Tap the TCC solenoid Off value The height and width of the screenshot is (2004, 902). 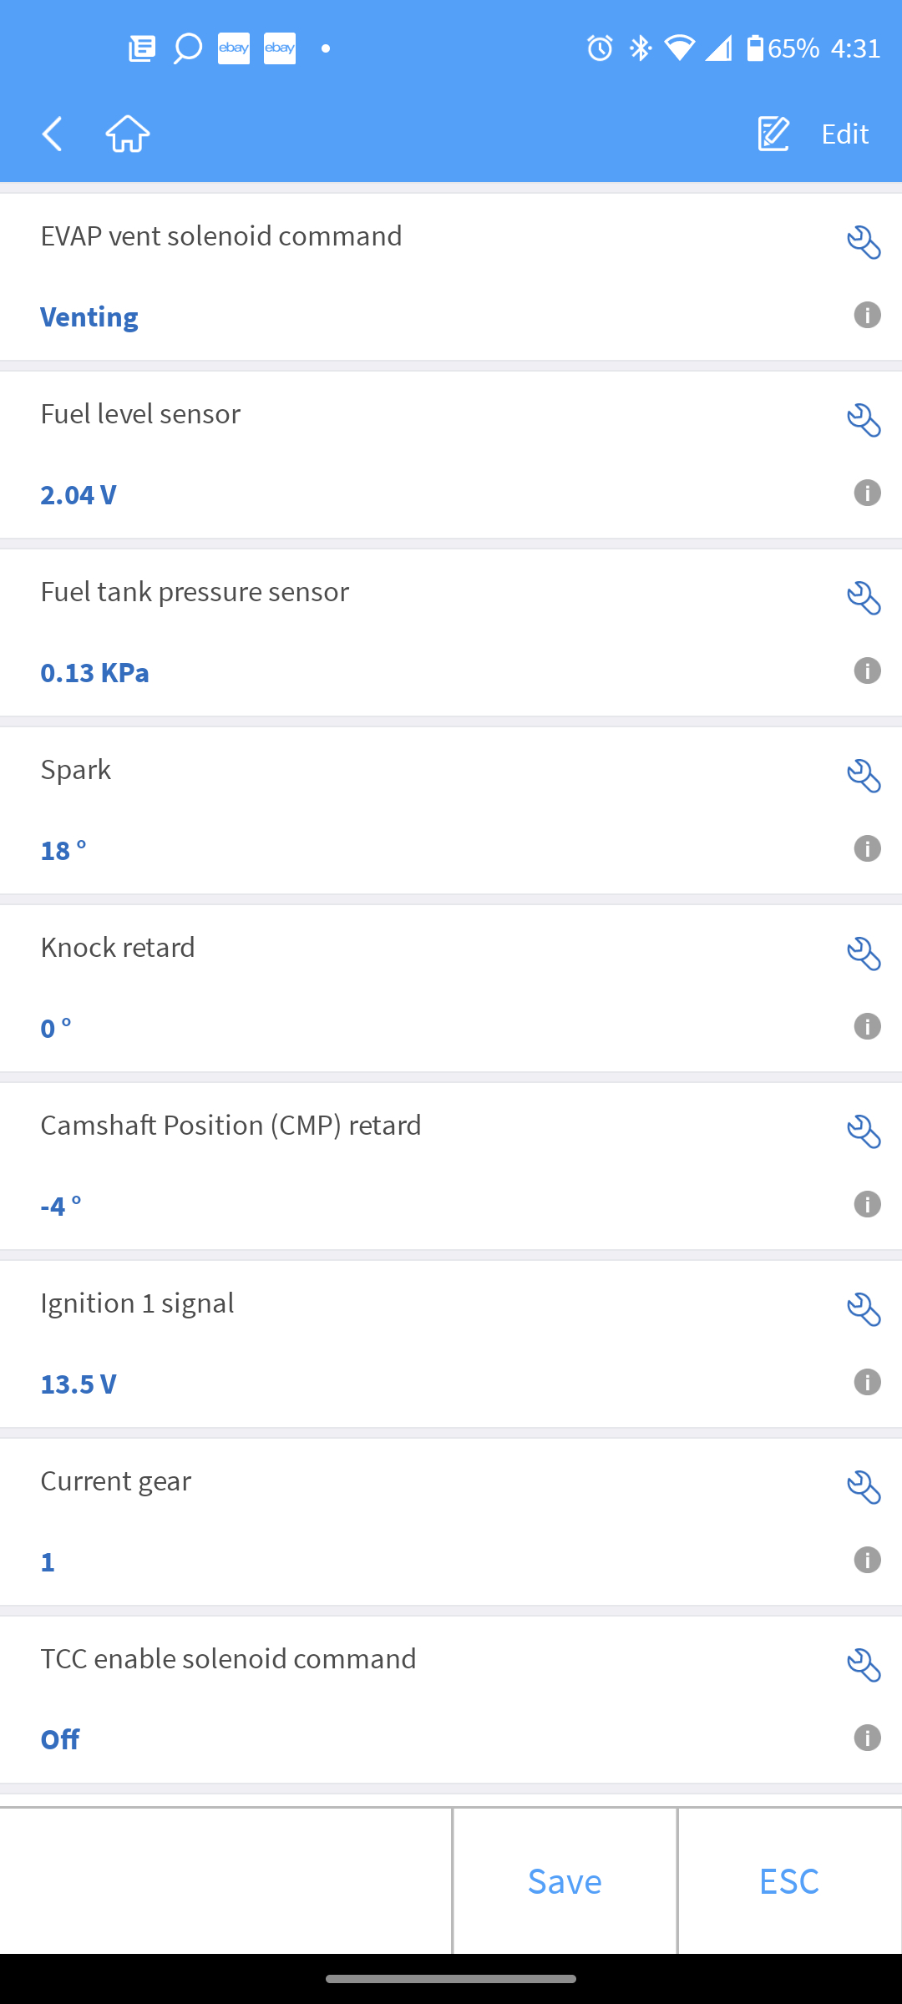click(60, 1739)
